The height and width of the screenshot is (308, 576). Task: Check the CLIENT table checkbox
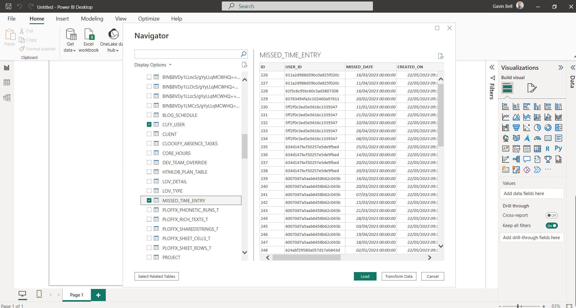[149, 134]
